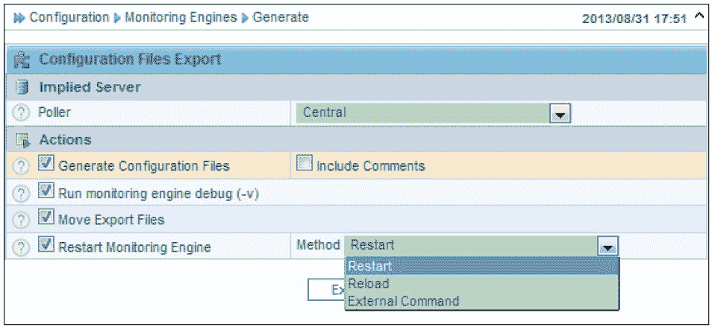
Task: Click the Actions section icon
Action: [x=22, y=139]
